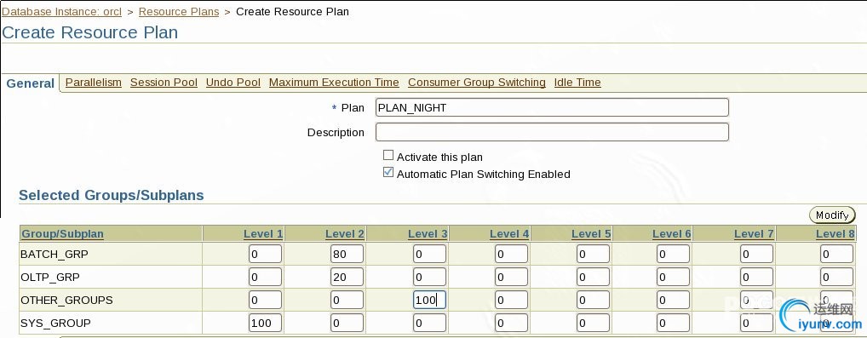
Task: Open Consumer Group Switching tab
Action: (x=477, y=83)
